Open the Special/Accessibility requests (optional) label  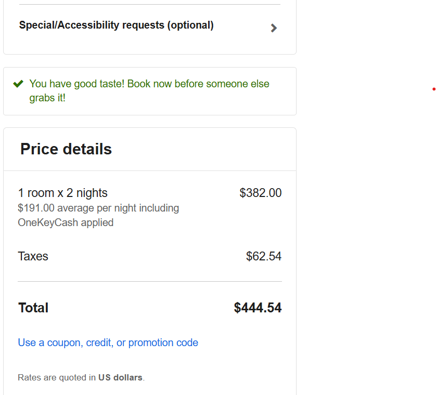point(116,25)
